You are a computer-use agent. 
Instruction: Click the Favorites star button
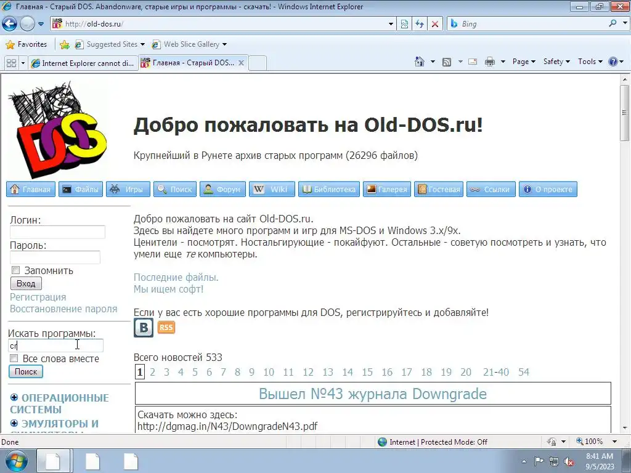click(26, 44)
